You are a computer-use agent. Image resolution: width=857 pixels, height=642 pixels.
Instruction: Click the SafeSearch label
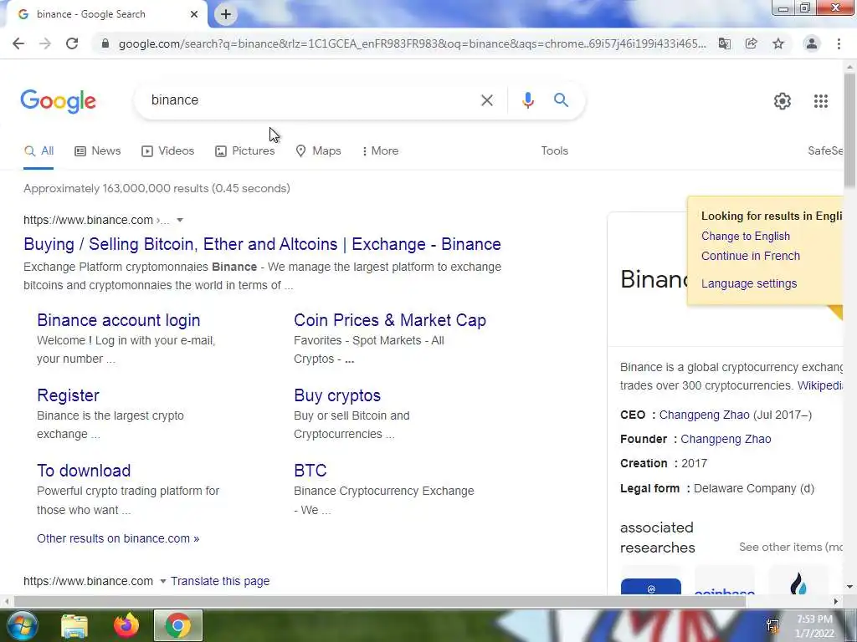pos(825,151)
